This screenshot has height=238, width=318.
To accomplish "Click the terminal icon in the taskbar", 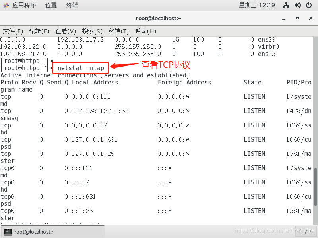I will click(8, 232).
